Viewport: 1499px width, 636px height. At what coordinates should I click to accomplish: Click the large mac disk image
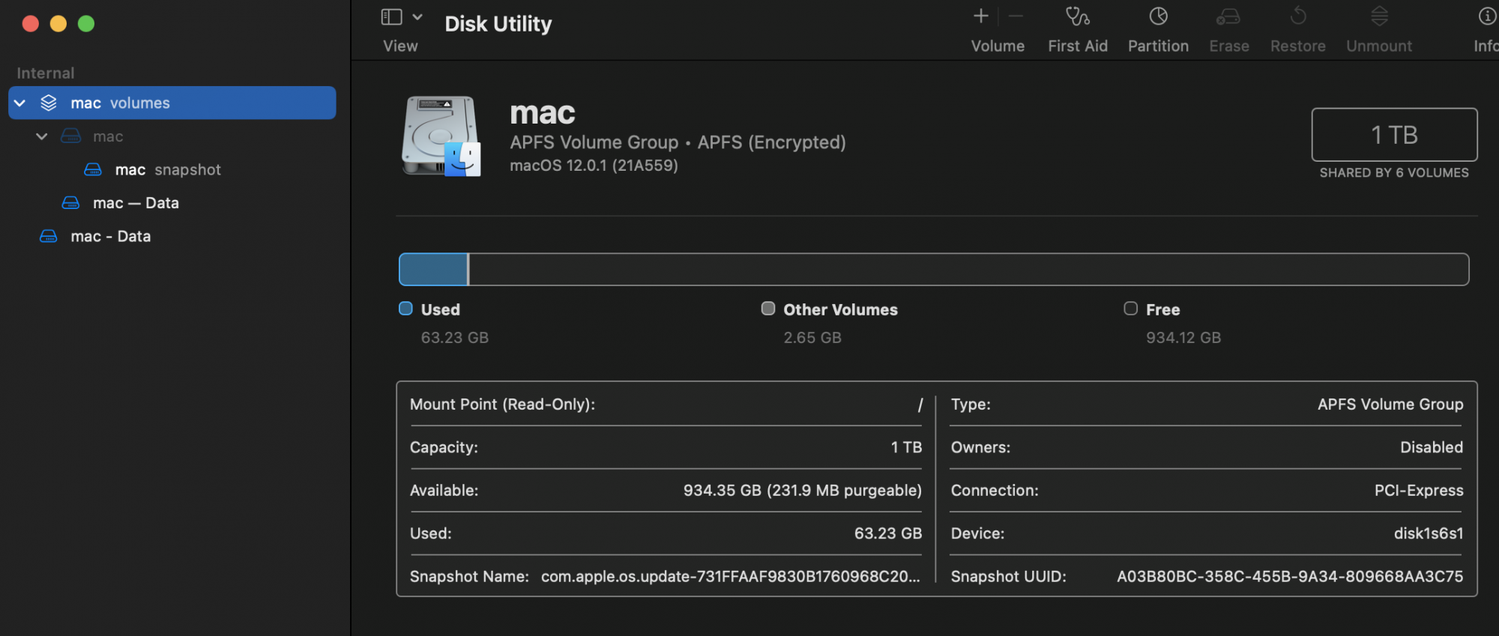pyautogui.click(x=441, y=136)
